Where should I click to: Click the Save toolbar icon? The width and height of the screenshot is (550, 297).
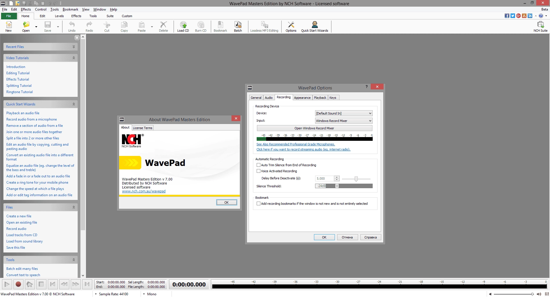click(x=48, y=27)
